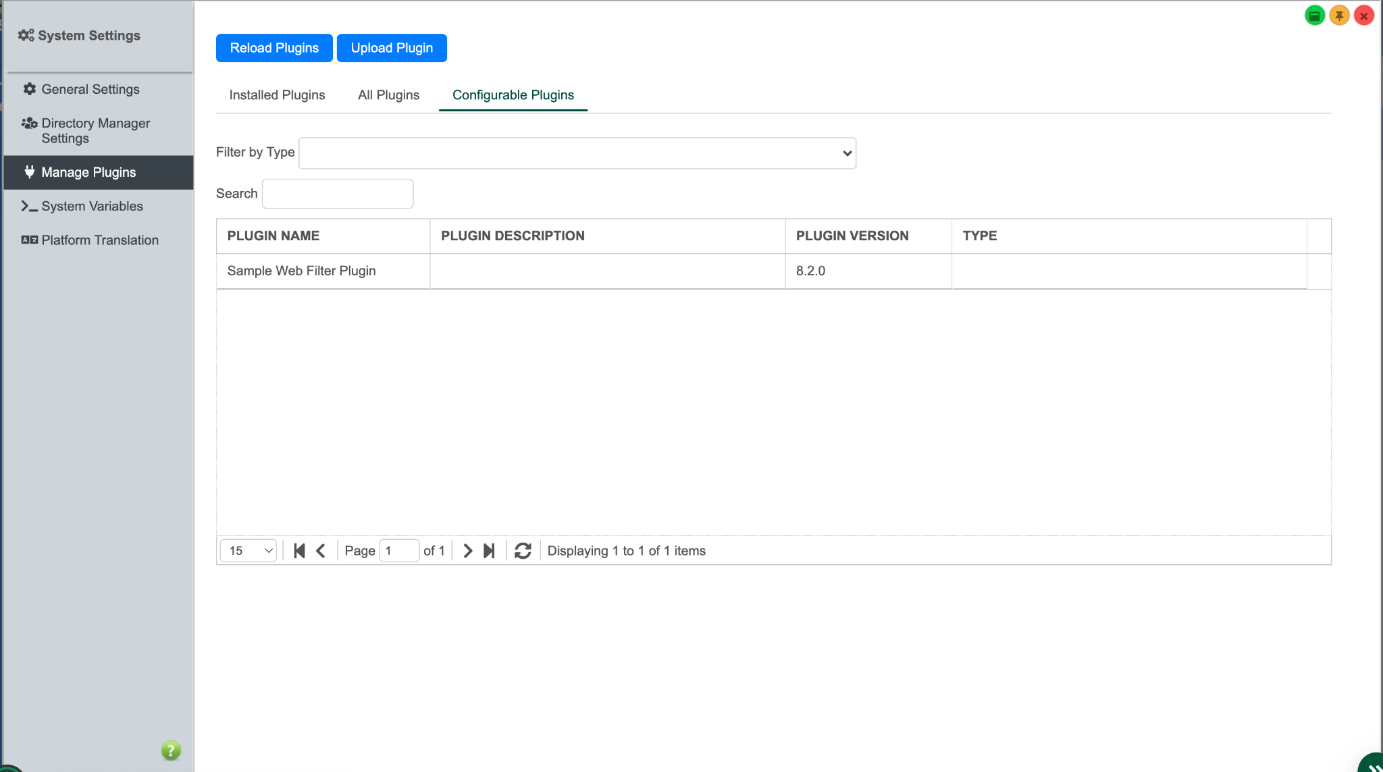The image size is (1383, 772).
Task: Switch to the All Plugins tab
Action: (x=388, y=95)
